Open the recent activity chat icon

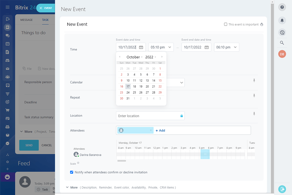click(x=282, y=33)
